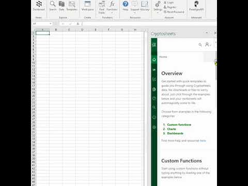Open the ParadigmAPI advanced icon
248x186 pixels.
[x=196, y=6]
